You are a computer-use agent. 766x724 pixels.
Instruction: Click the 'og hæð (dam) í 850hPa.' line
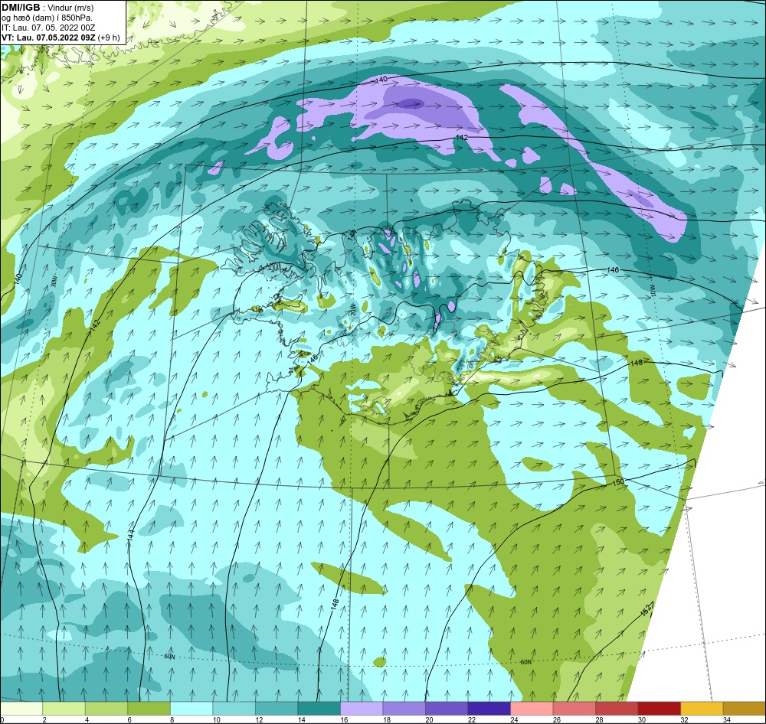tap(47, 18)
